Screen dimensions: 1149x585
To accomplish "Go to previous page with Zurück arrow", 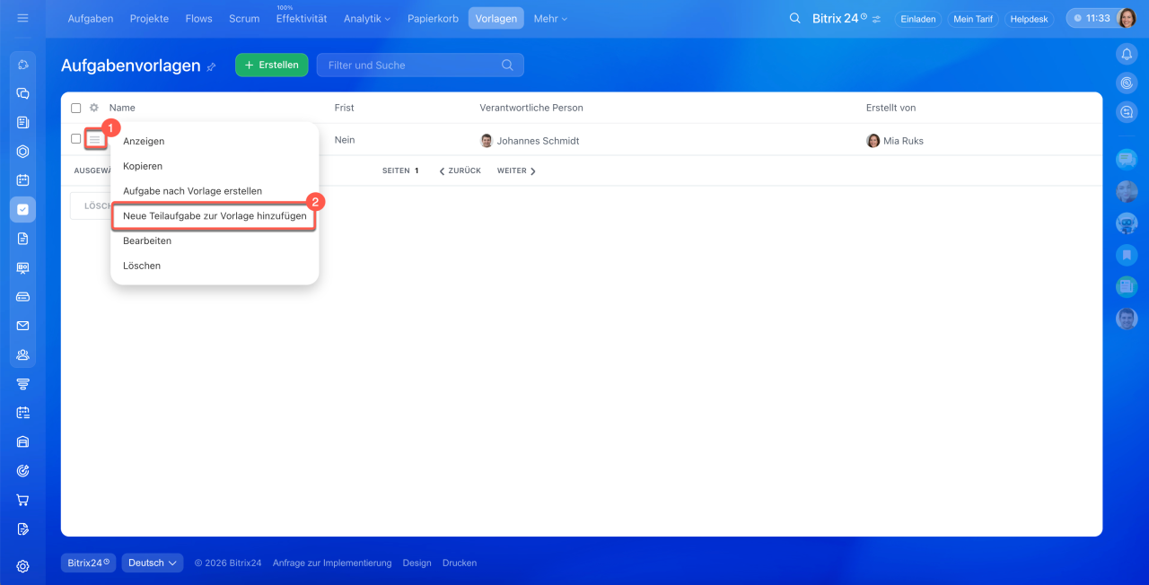I will pyautogui.click(x=460, y=170).
